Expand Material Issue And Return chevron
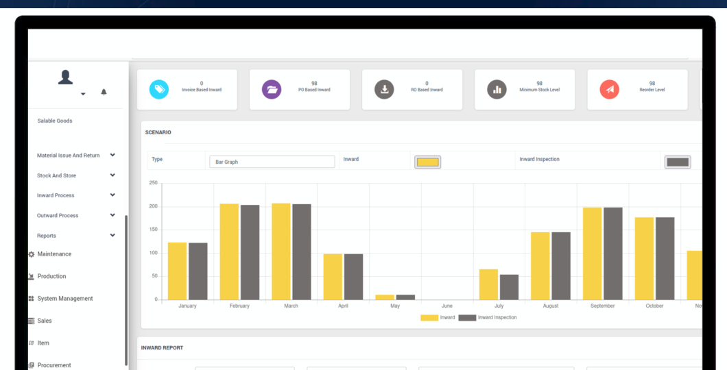 [112, 155]
